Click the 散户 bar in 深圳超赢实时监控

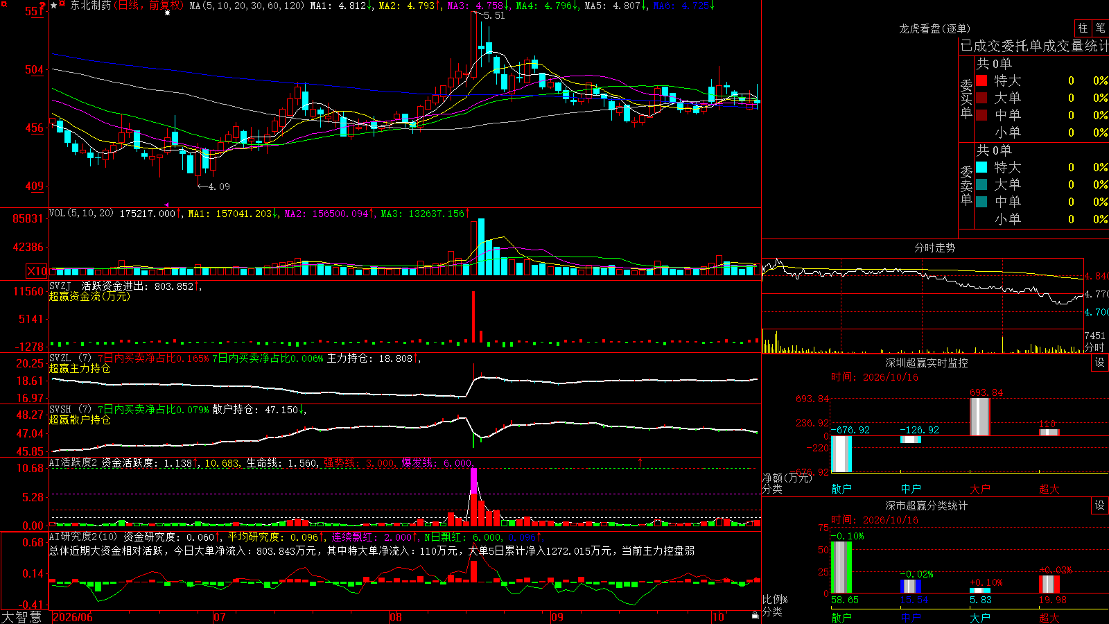[841, 454]
